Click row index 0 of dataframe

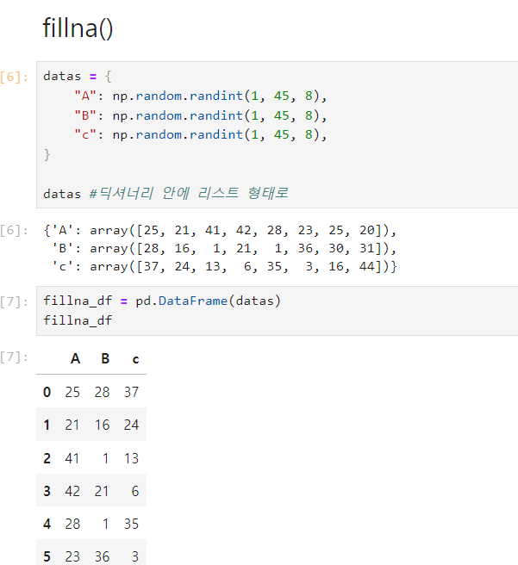point(47,392)
